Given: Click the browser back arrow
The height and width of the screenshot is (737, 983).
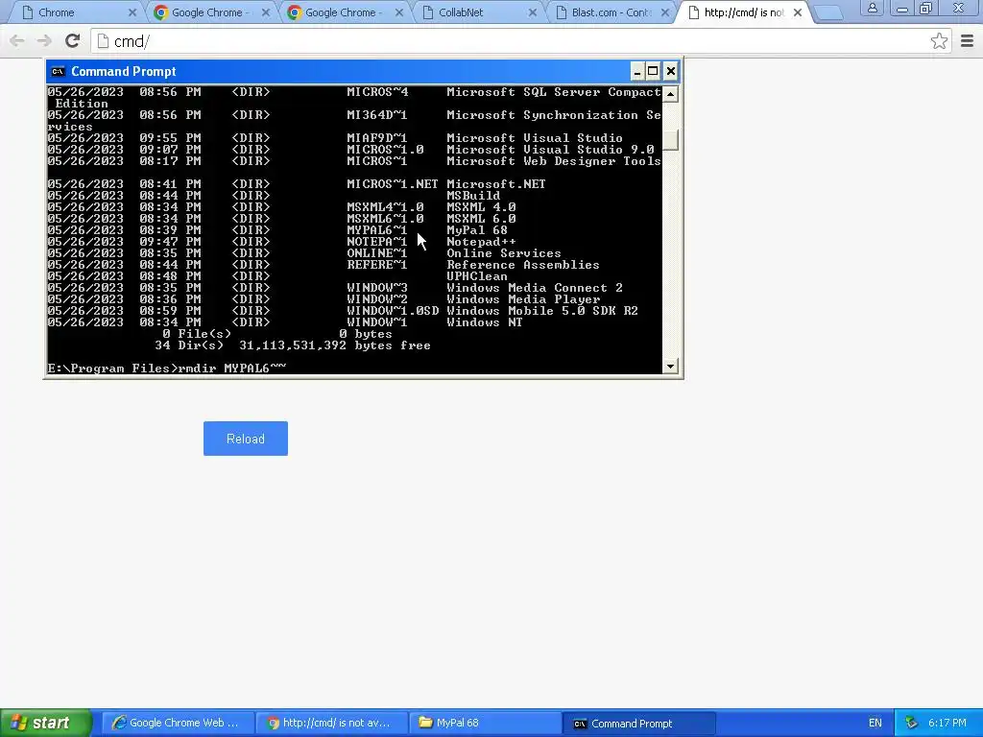Looking at the screenshot, I should tap(17, 41).
